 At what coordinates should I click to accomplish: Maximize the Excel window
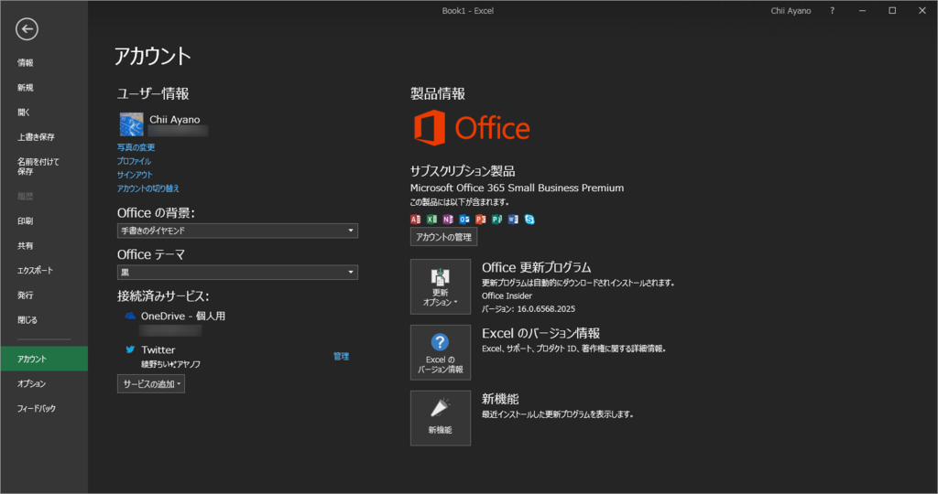892,11
